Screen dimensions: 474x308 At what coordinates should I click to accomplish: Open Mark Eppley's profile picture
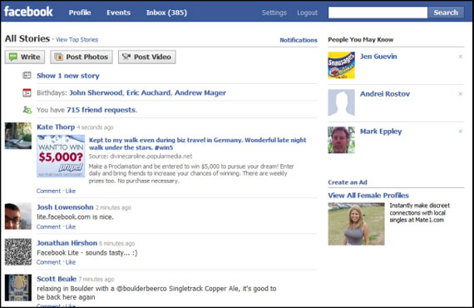[x=341, y=140]
